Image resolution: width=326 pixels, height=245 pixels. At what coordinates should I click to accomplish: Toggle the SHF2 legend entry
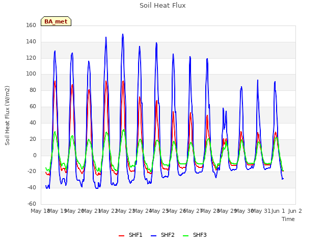point(162,235)
